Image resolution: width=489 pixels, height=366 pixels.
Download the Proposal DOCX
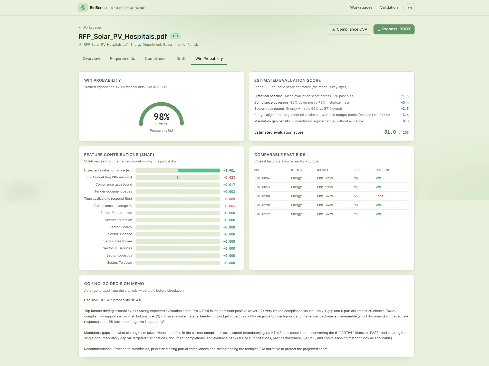click(394, 29)
